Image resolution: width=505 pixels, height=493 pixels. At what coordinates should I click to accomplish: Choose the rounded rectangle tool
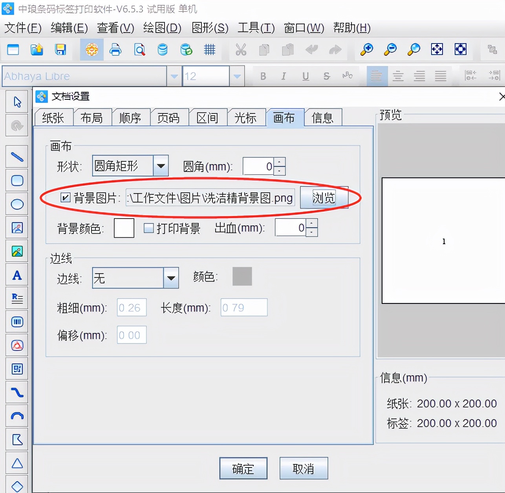click(x=17, y=181)
